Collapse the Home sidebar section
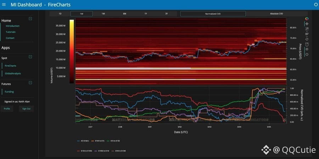The width and height of the screenshot is (319, 159). (x=30, y=19)
